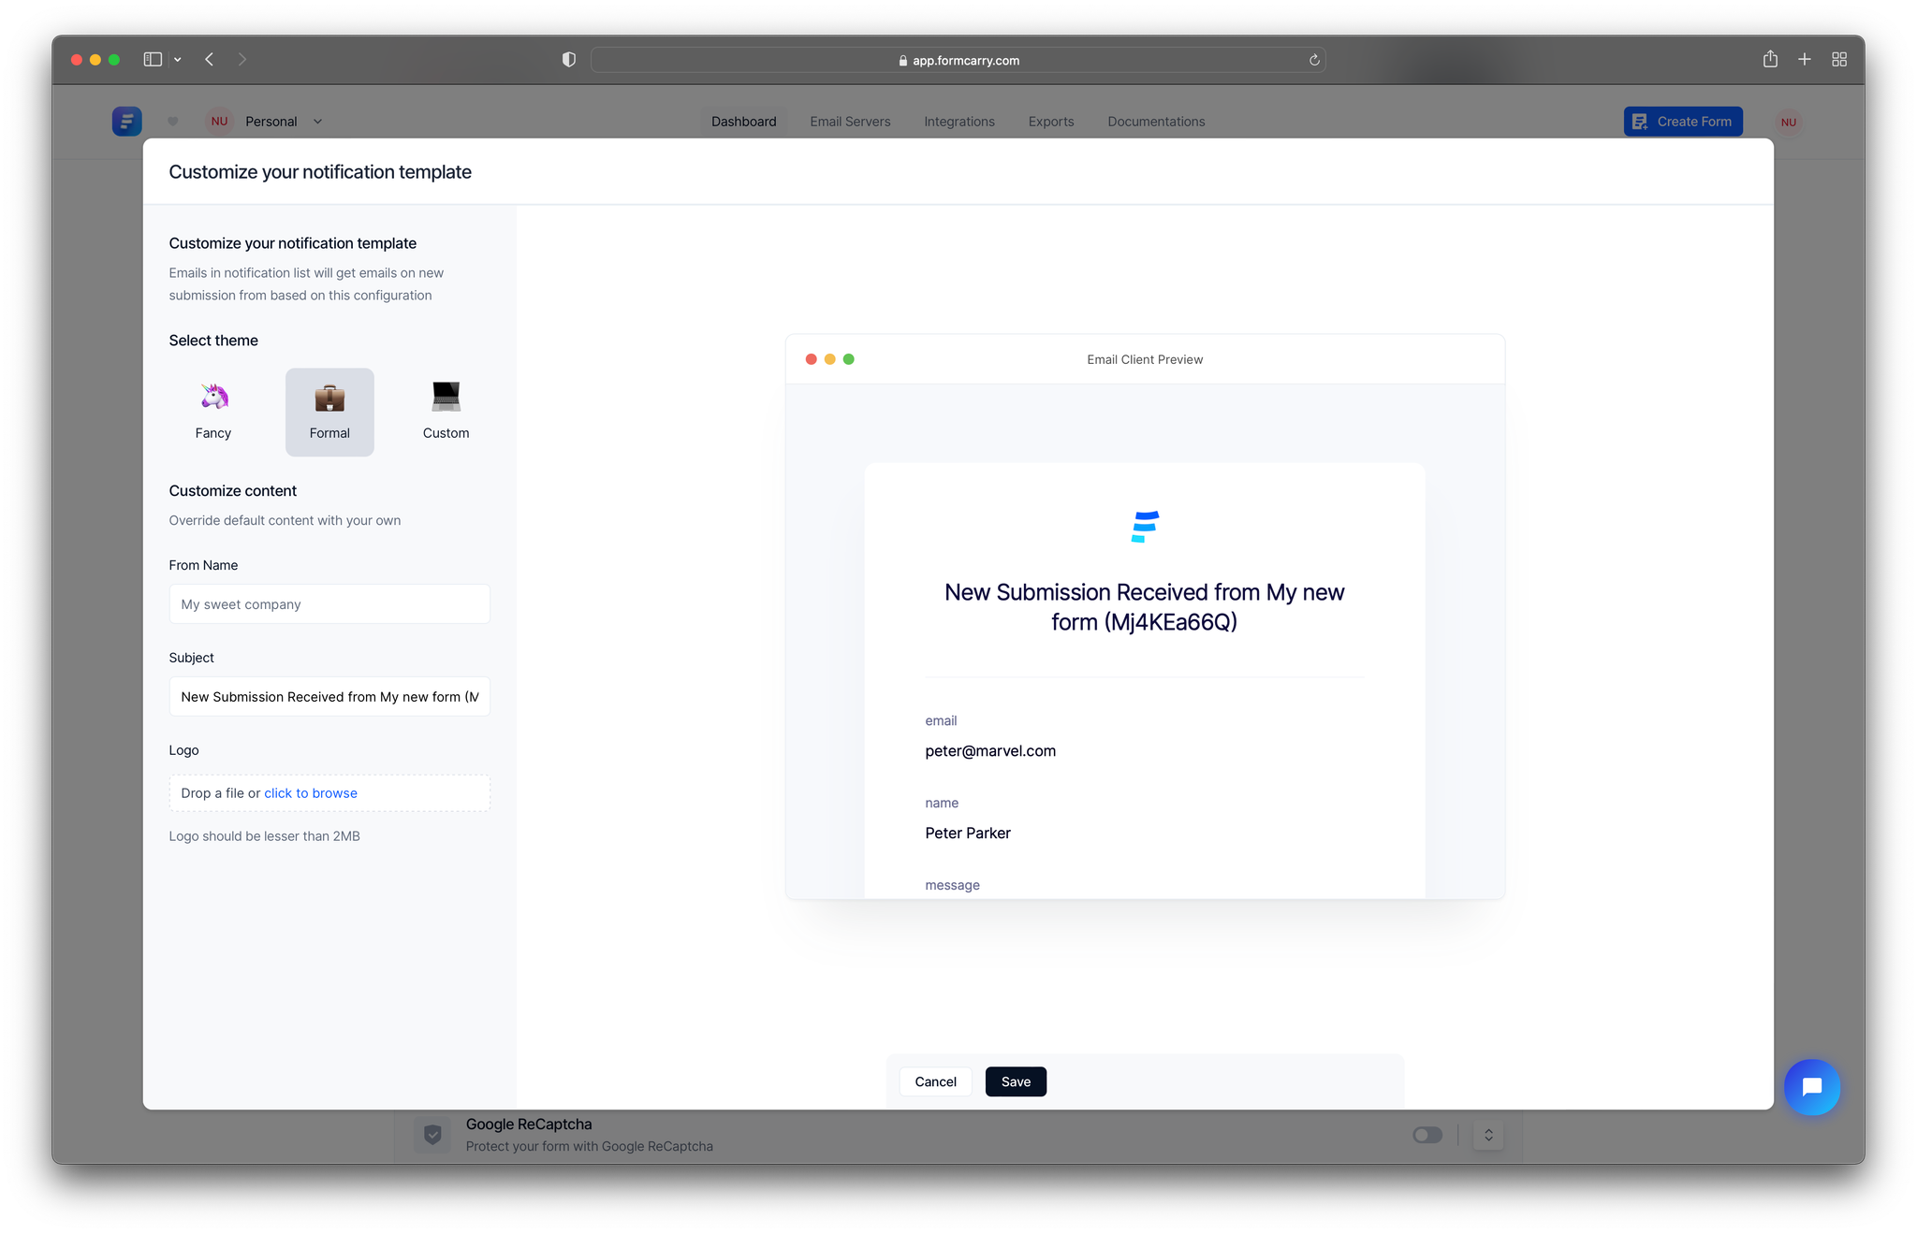Open the sidebar layout chevron dropdown

pos(177,59)
